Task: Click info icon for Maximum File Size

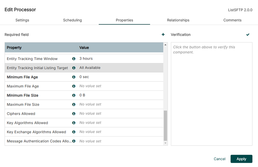Action: pyautogui.click(x=74, y=104)
